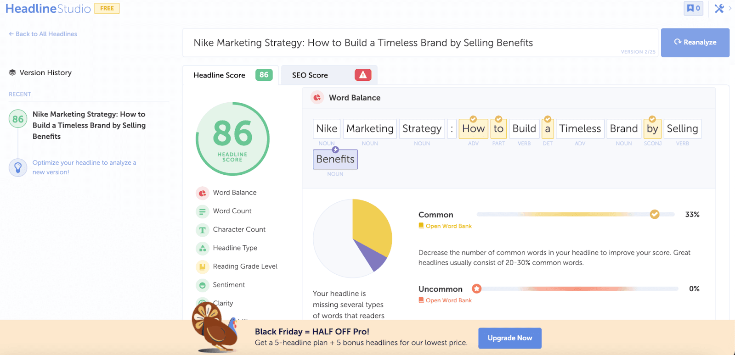The image size is (735, 355).
Task: Click the lightning badge above Benefits
Action: (x=335, y=150)
